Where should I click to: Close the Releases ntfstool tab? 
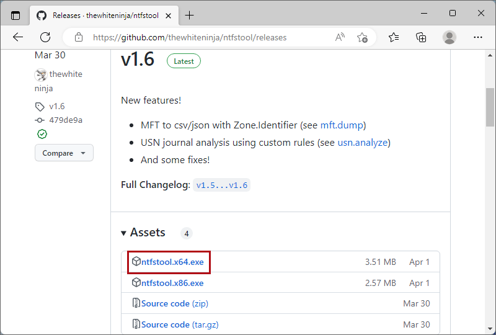(x=168, y=16)
